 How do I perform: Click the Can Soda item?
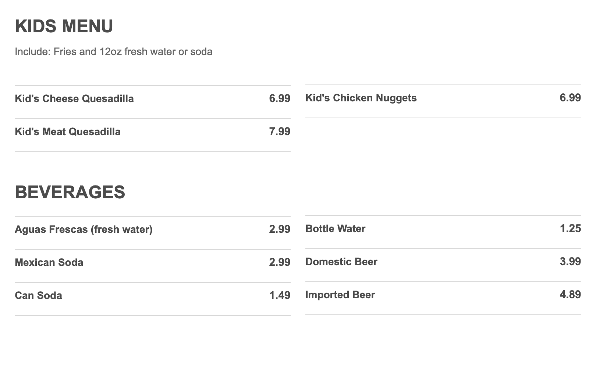click(x=38, y=296)
